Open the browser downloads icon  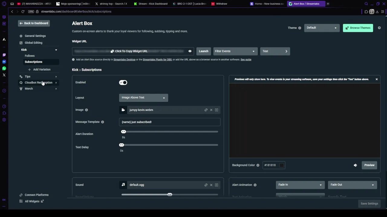click(x=377, y=11)
